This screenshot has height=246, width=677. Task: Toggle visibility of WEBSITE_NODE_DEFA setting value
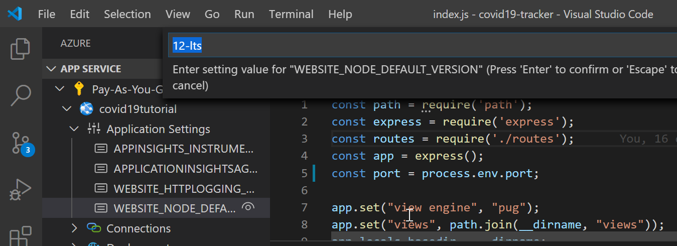pyautogui.click(x=247, y=207)
